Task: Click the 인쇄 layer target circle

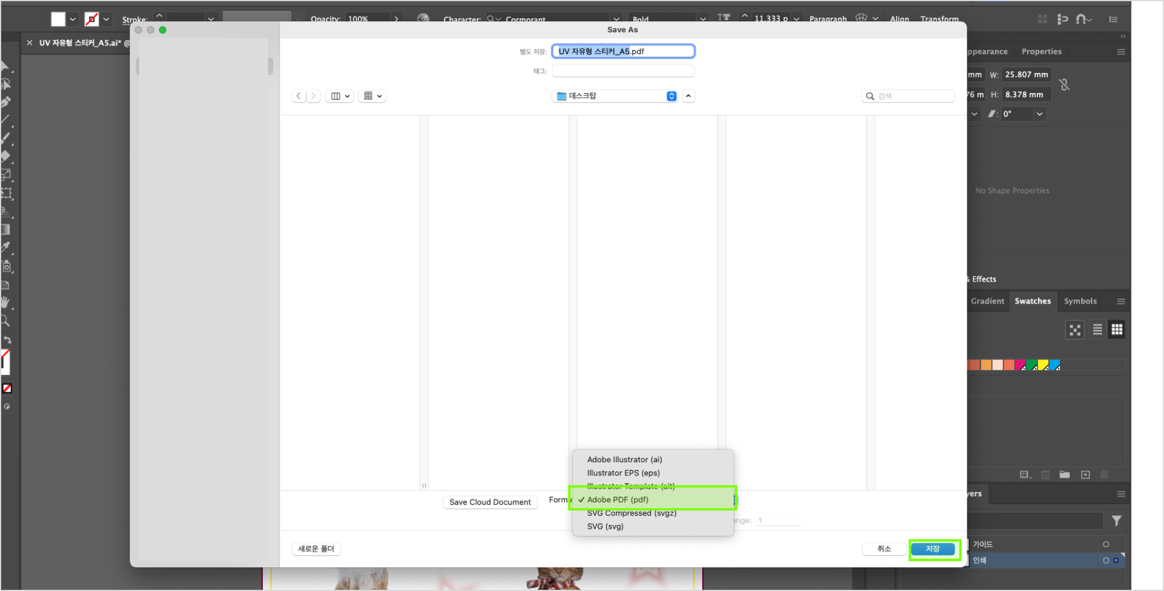Action: [1106, 561]
